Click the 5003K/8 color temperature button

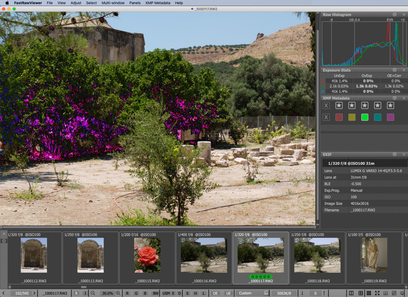284,293
